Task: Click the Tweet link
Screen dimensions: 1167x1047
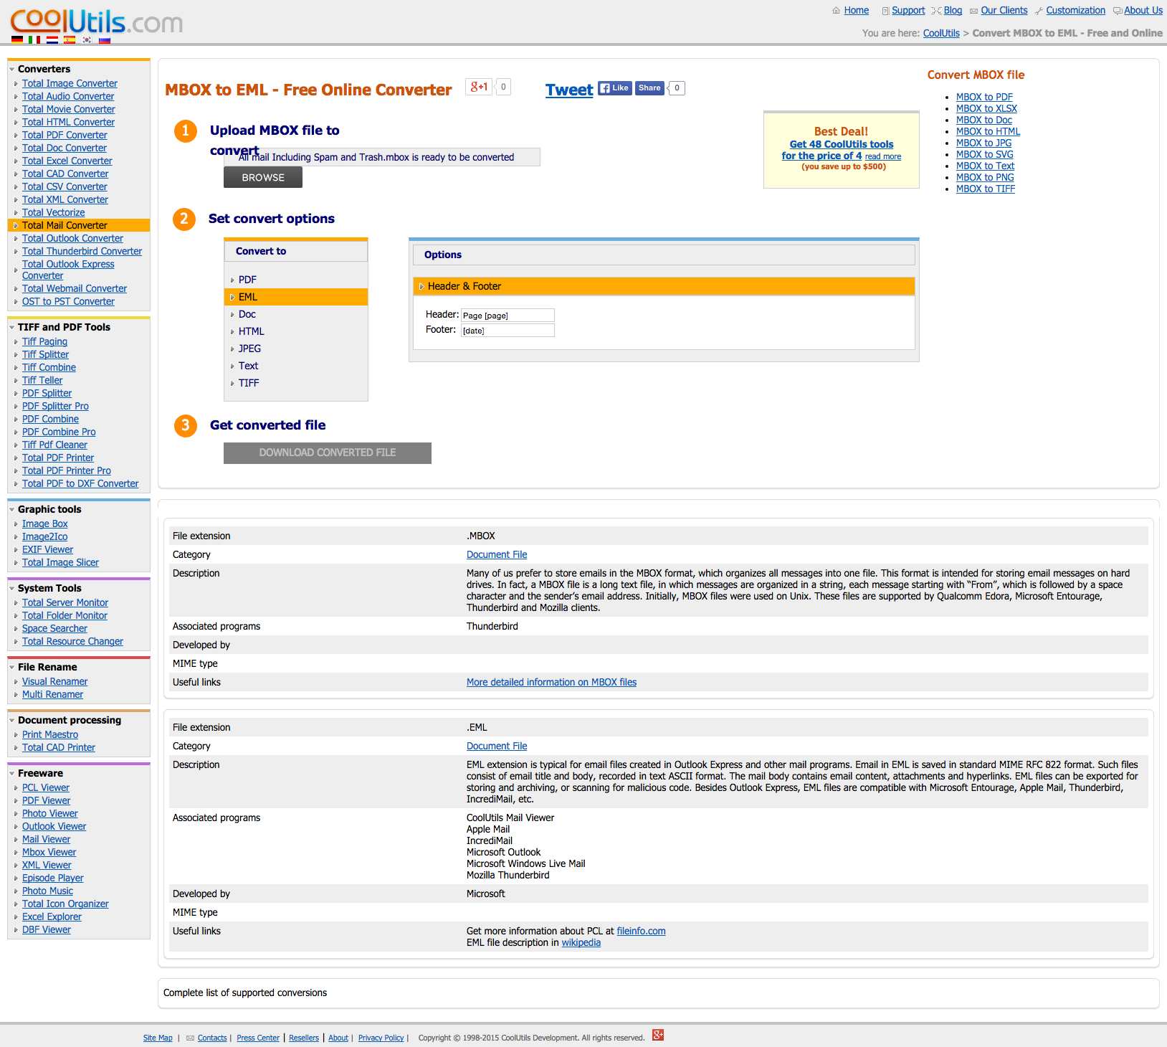Action: coord(569,90)
